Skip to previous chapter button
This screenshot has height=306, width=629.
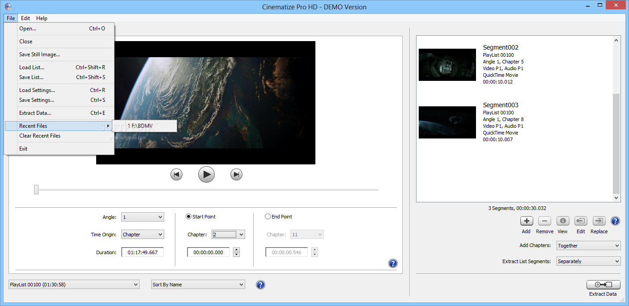pos(176,174)
